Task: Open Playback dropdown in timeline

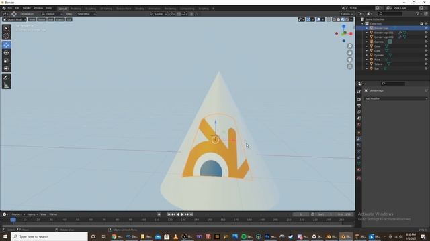Action: click(18, 214)
